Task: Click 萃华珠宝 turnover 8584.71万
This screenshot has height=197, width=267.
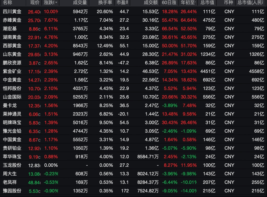Action: point(148,157)
